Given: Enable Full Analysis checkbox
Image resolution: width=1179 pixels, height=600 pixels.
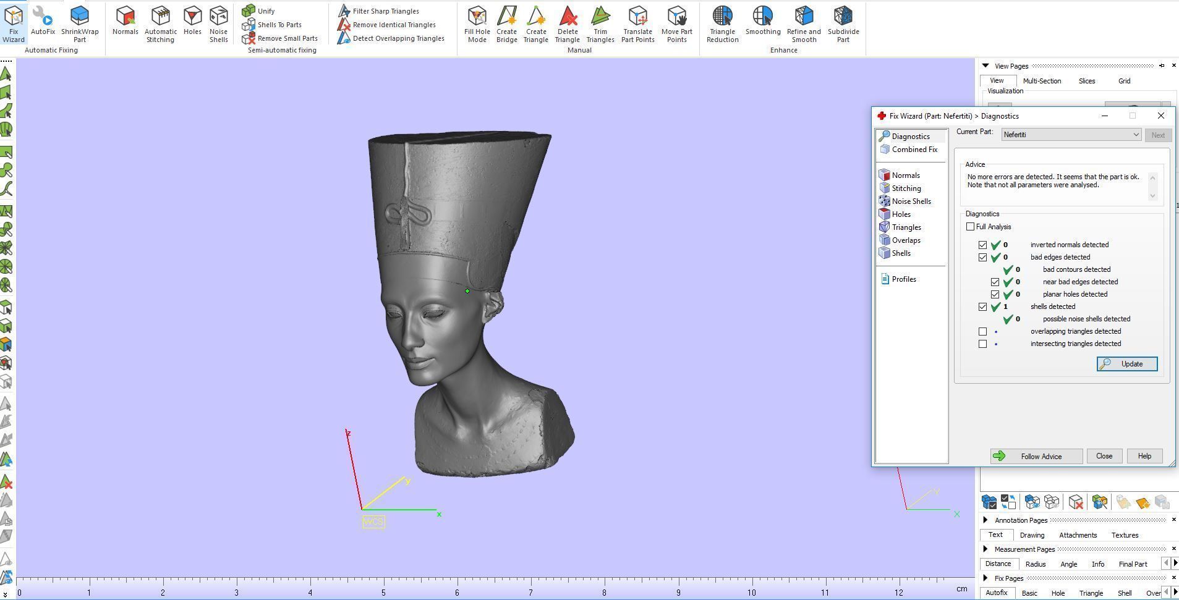Looking at the screenshot, I should [970, 227].
